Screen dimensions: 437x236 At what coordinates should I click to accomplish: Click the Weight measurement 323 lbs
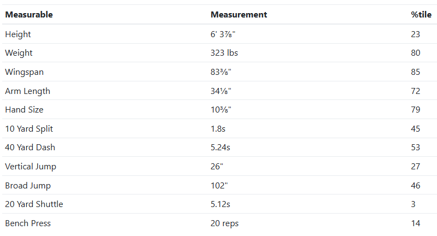point(224,53)
